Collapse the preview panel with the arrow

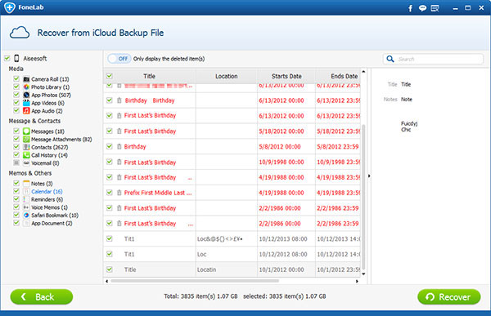point(369,176)
